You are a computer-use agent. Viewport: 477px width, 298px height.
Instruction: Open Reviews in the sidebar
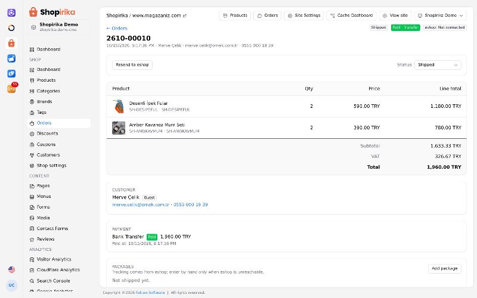click(45, 240)
